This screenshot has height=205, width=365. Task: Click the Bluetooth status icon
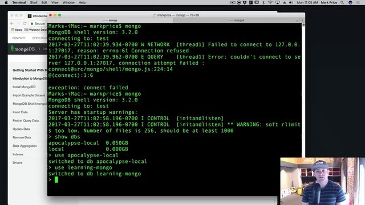point(263,2)
